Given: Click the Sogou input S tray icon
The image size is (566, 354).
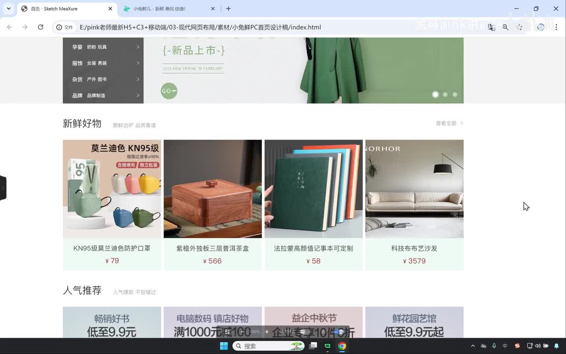Looking at the screenshot, I should [517, 346].
